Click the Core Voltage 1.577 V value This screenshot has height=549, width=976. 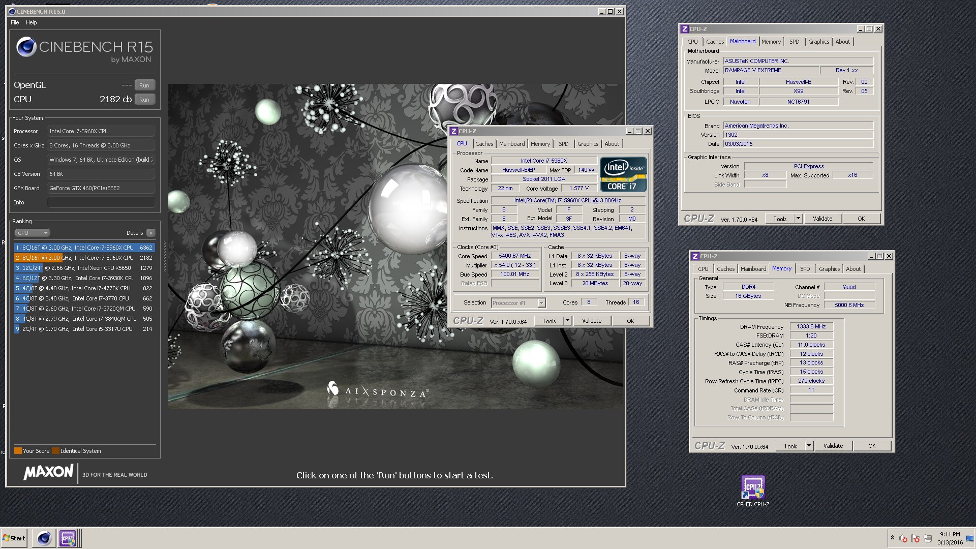point(579,188)
